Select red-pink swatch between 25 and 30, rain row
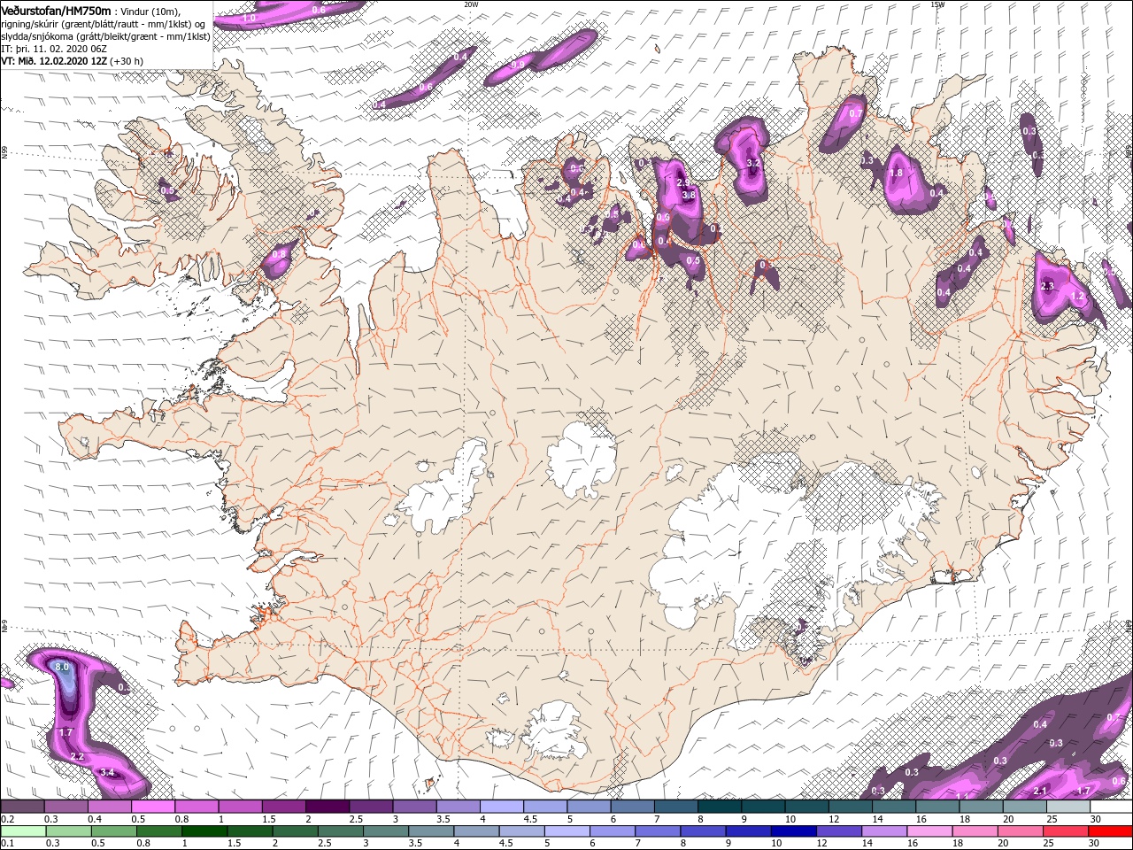 pyautogui.click(x=1065, y=831)
